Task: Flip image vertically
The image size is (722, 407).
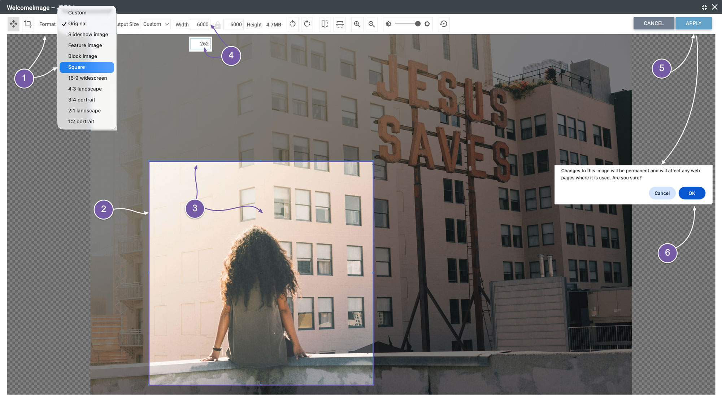Action: click(x=340, y=24)
